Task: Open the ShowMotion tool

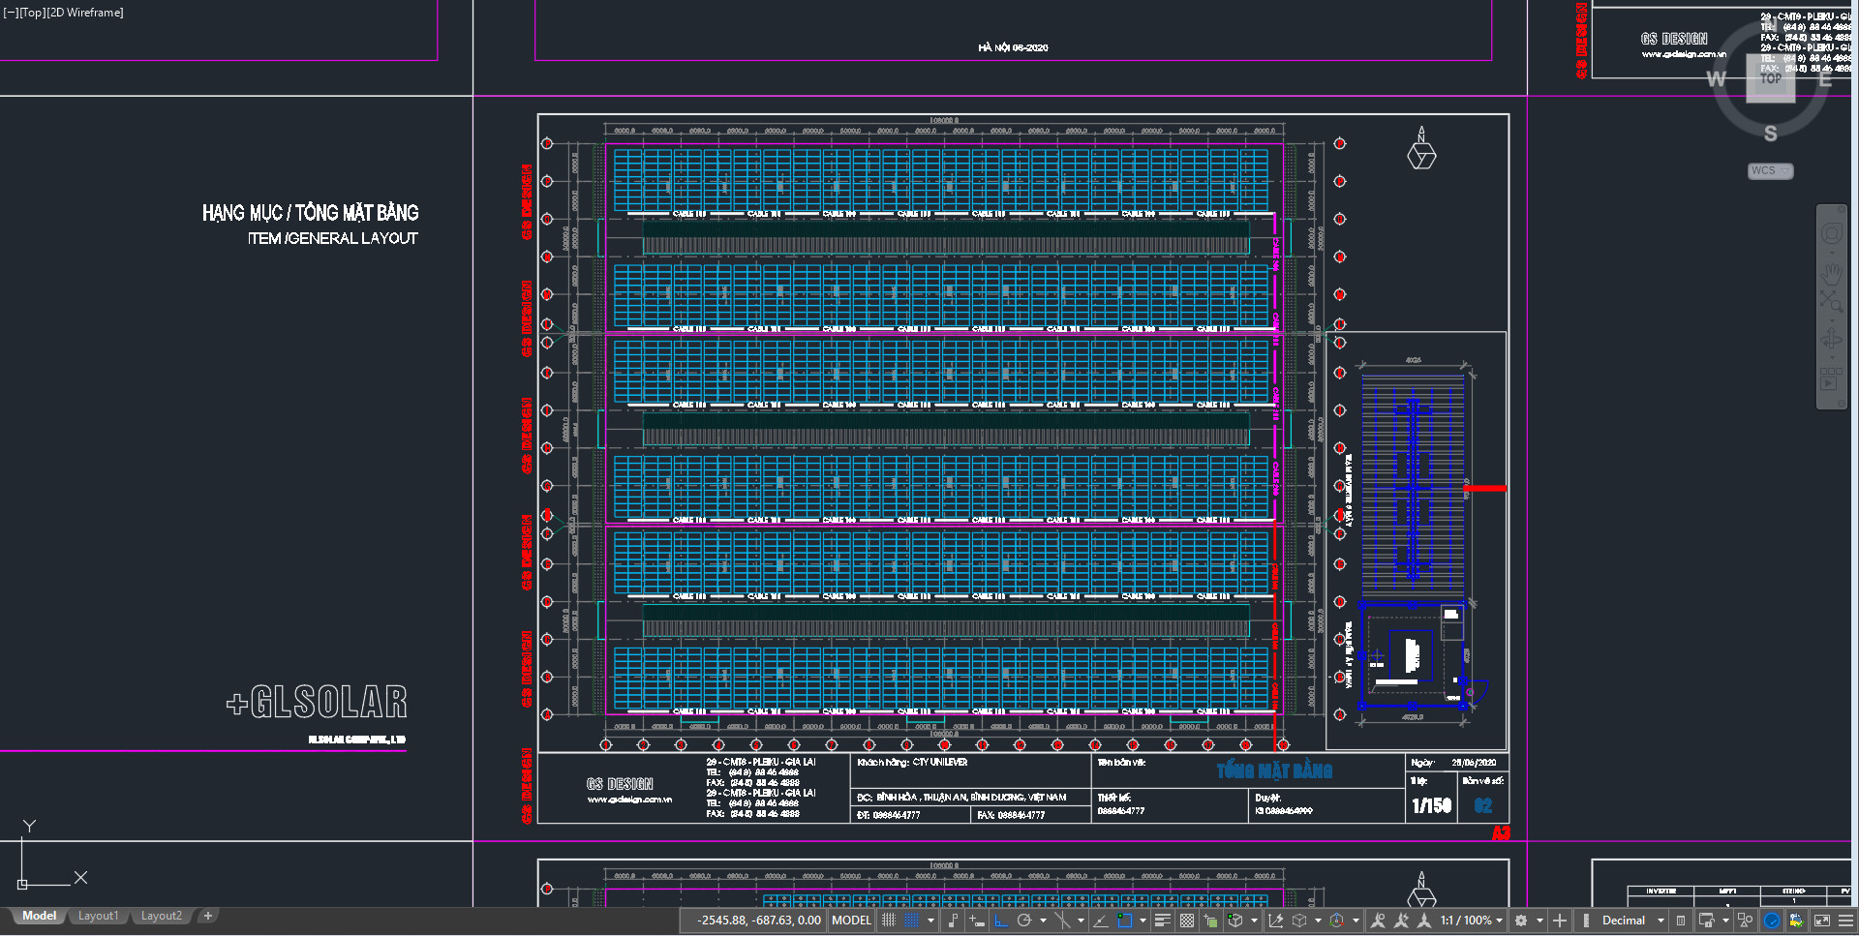Action: 1831,379
